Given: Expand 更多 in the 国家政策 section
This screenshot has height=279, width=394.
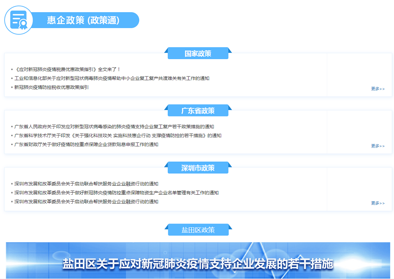Looking at the screenshot, I should pos(378,89).
